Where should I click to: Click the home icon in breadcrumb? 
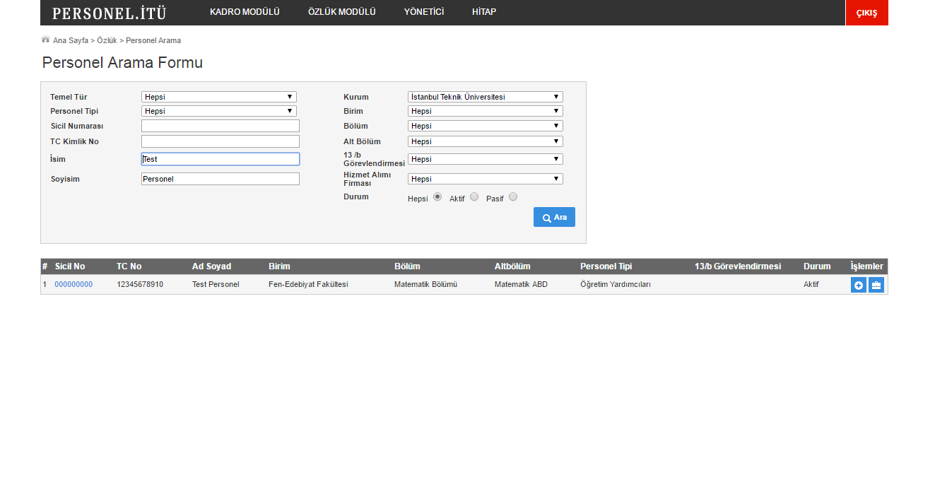tap(45, 40)
